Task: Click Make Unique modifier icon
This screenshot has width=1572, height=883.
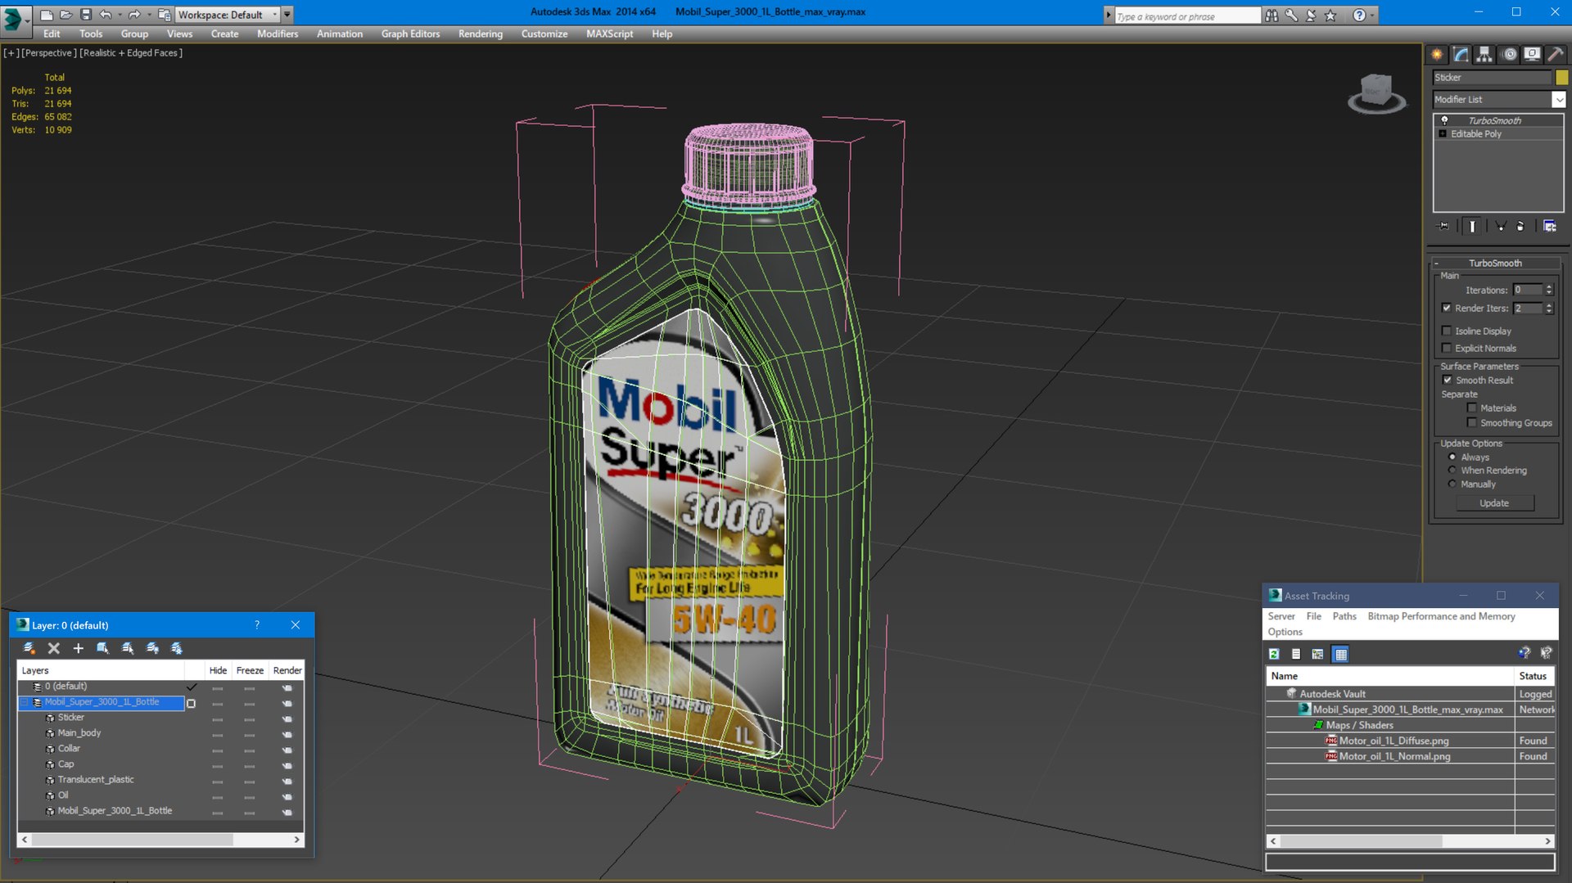Action: click(x=1500, y=226)
